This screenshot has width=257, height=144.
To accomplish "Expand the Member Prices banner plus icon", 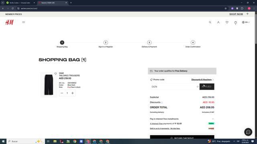I will pos(247,14).
